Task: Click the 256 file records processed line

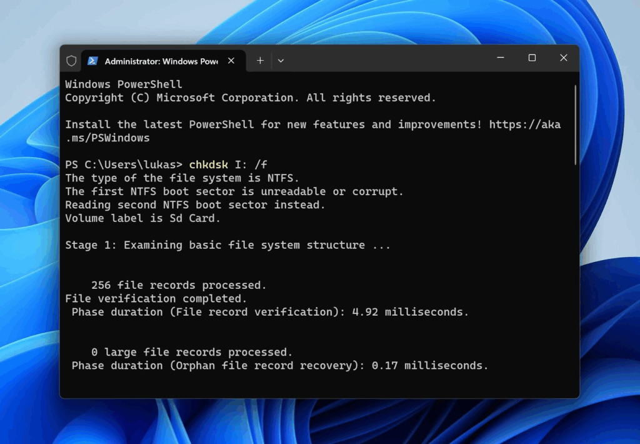Action: (179, 285)
